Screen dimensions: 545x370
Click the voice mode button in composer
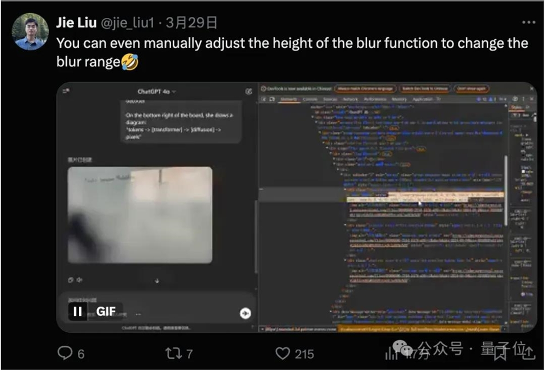[245, 313]
